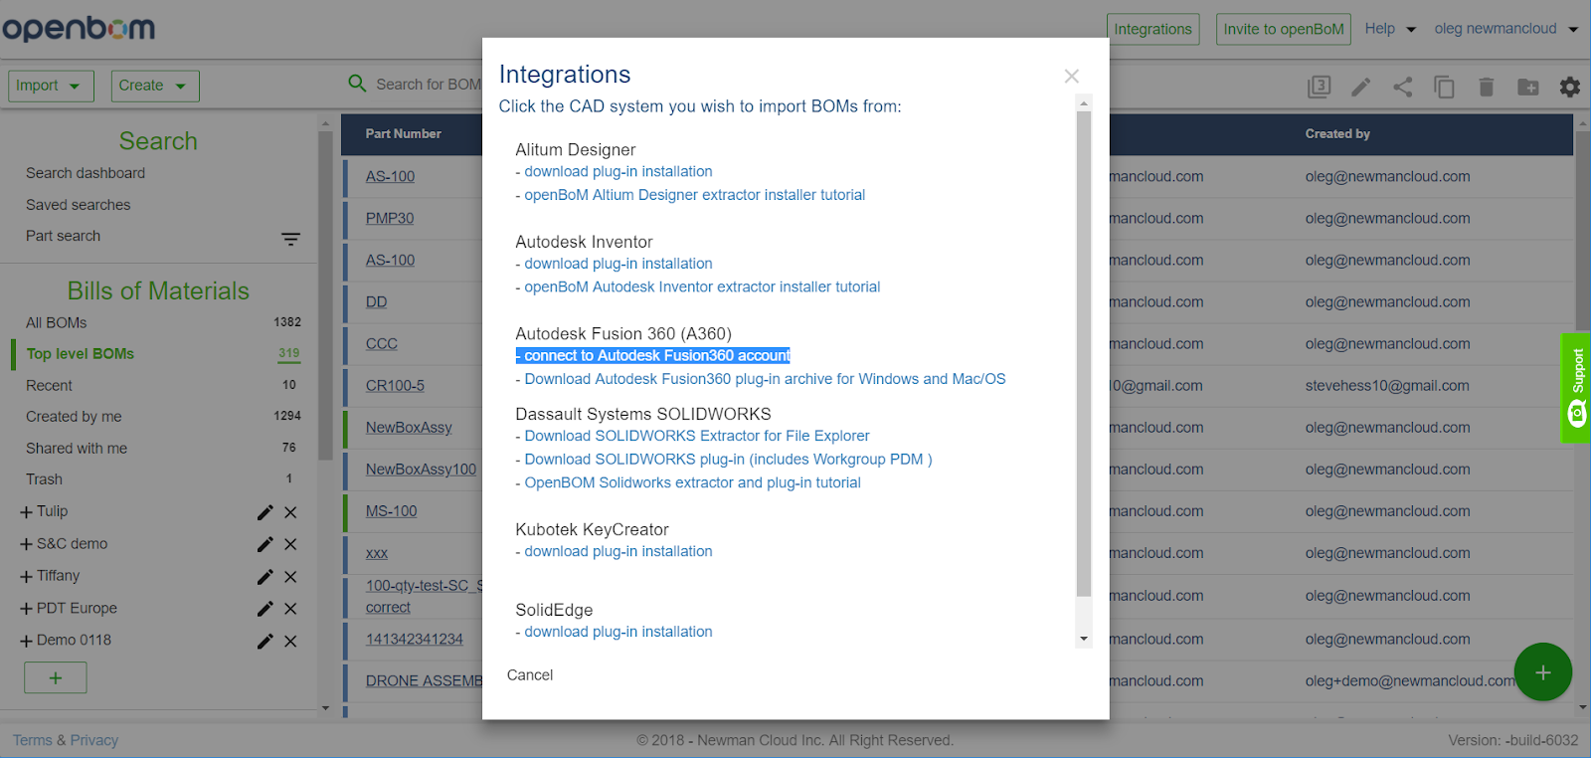
Task: Open the Create dropdown
Action: tap(155, 86)
